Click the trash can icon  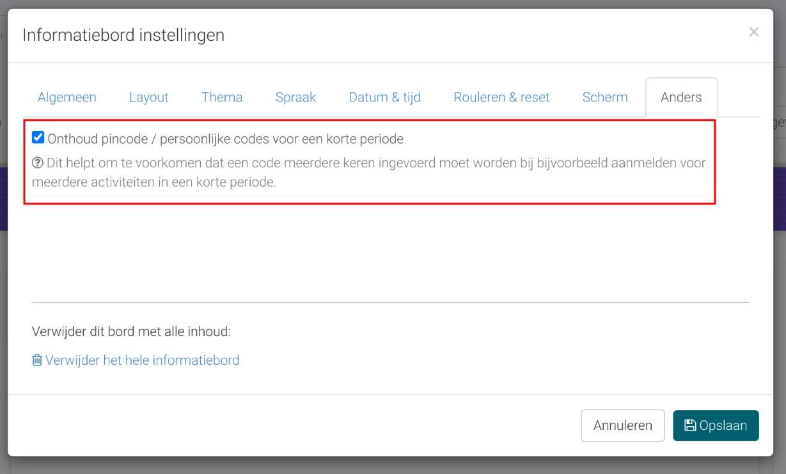(x=37, y=360)
